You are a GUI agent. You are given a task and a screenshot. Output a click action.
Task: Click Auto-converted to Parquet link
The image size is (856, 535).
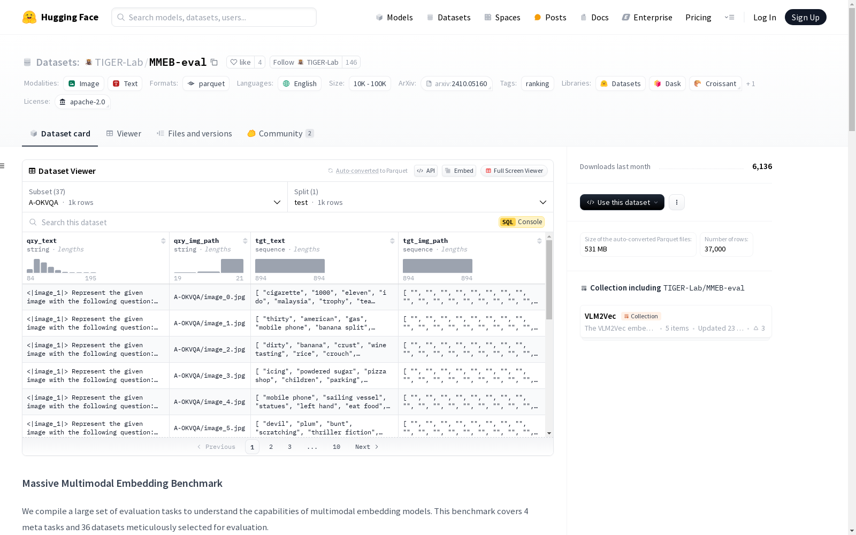click(357, 171)
